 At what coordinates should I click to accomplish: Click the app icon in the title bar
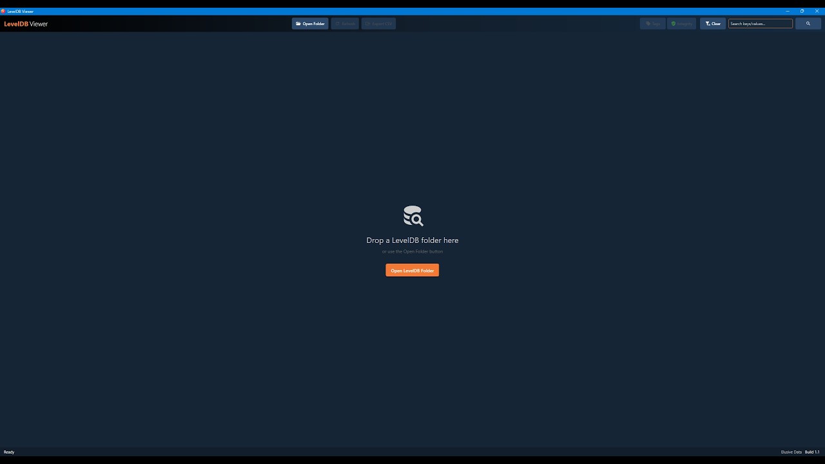tap(3, 11)
